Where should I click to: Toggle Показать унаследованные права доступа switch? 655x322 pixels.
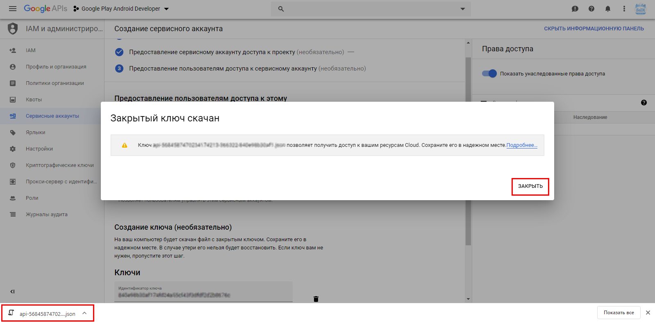click(489, 73)
